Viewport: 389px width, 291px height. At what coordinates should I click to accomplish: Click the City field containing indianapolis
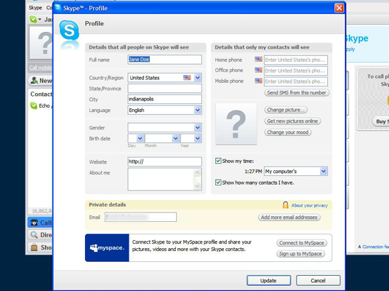[165, 99]
